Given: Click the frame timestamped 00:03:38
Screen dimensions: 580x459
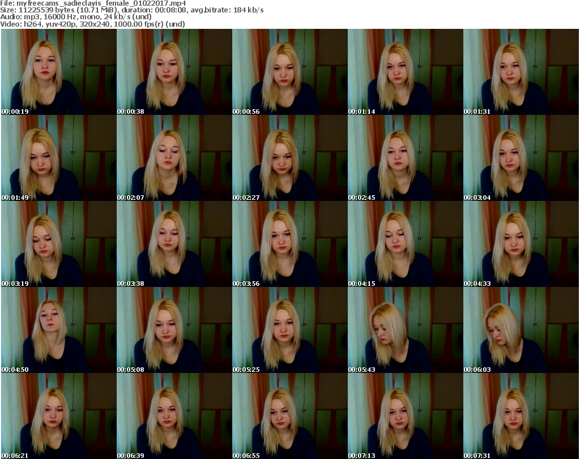Looking at the screenshot, I should pos(174,244).
